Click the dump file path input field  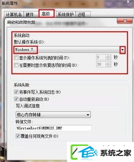pyautogui.click(x=54, y=128)
